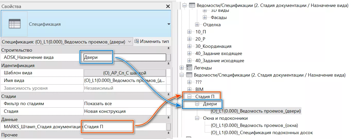Select the Фильтр по стадиям value
Viewport: 354px width, 139px height.
[125, 104]
